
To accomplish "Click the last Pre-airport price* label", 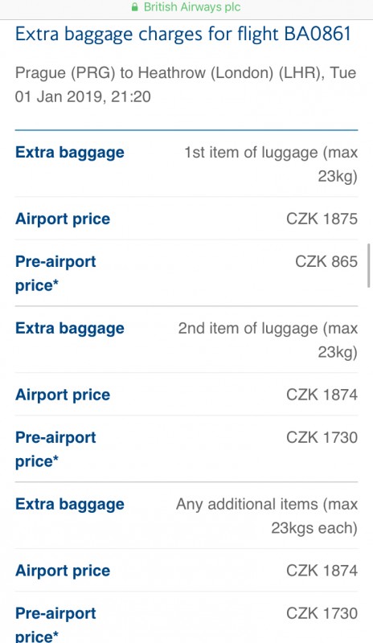I will pos(55,625).
